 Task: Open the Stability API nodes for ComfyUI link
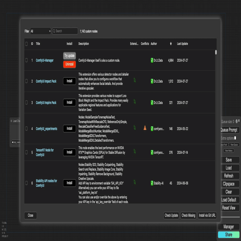(46, 183)
